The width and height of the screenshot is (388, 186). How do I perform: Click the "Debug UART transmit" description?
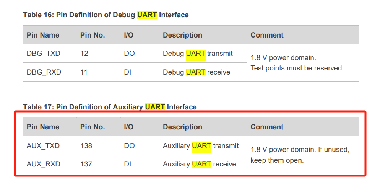(198, 54)
